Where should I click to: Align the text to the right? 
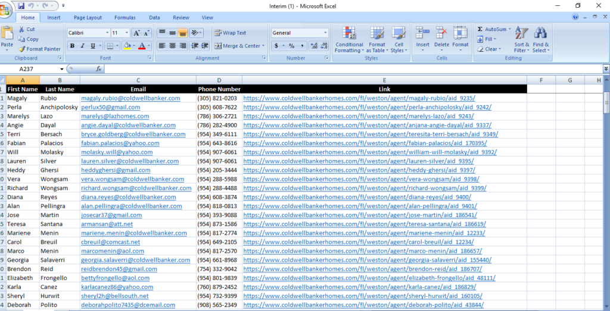point(183,46)
